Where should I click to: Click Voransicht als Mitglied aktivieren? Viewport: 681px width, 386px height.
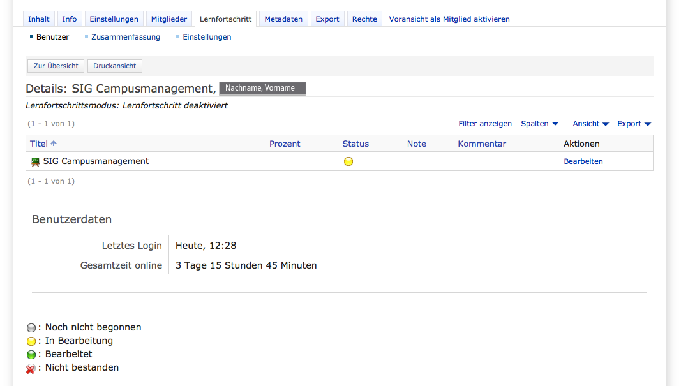point(449,19)
